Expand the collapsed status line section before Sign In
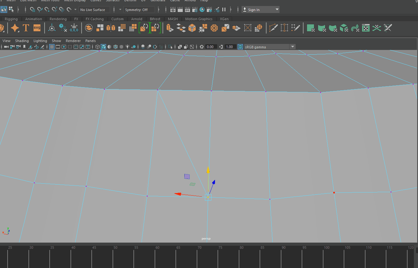The width and height of the screenshot is (418, 268). tap(231, 10)
